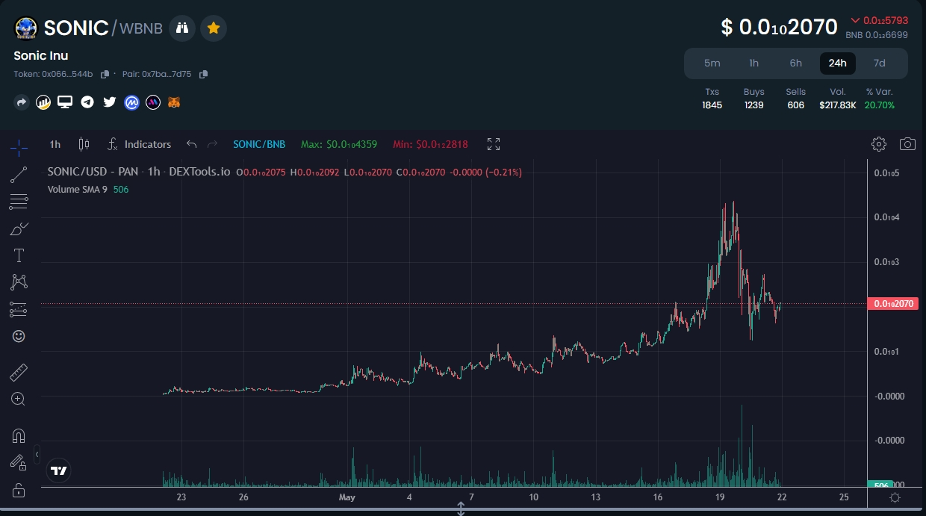The height and width of the screenshot is (516, 926).
Task: Select the 5m timeframe tab
Action: coord(712,63)
